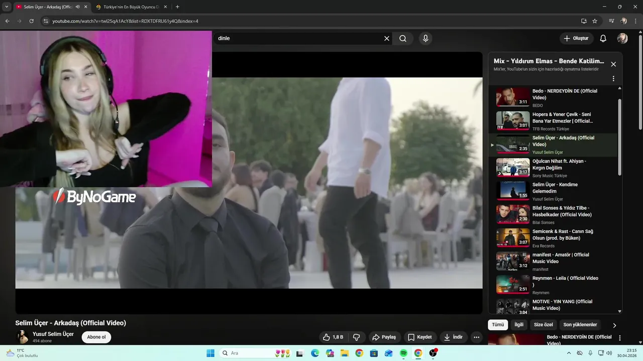The height and width of the screenshot is (361, 643).
Task: Open the notifications bell
Action: (603, 39)
